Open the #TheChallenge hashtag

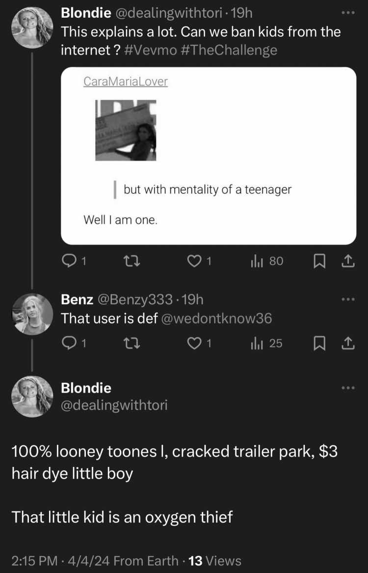pos(228,50)
